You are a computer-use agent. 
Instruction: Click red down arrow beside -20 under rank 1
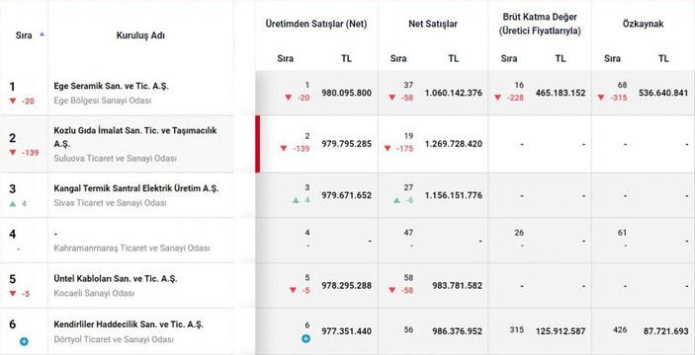click(13, 102)
